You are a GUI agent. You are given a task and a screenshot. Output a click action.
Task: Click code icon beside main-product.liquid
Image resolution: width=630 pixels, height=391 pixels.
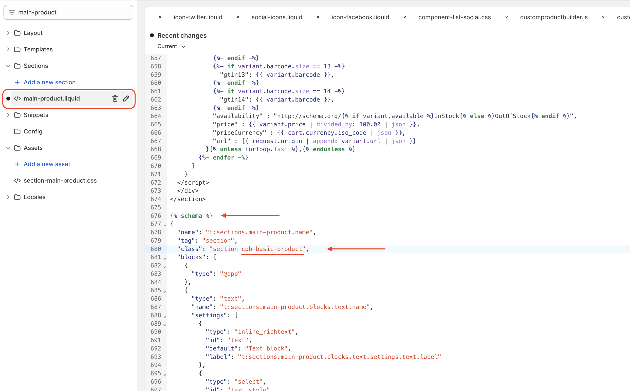pos(17,99)
